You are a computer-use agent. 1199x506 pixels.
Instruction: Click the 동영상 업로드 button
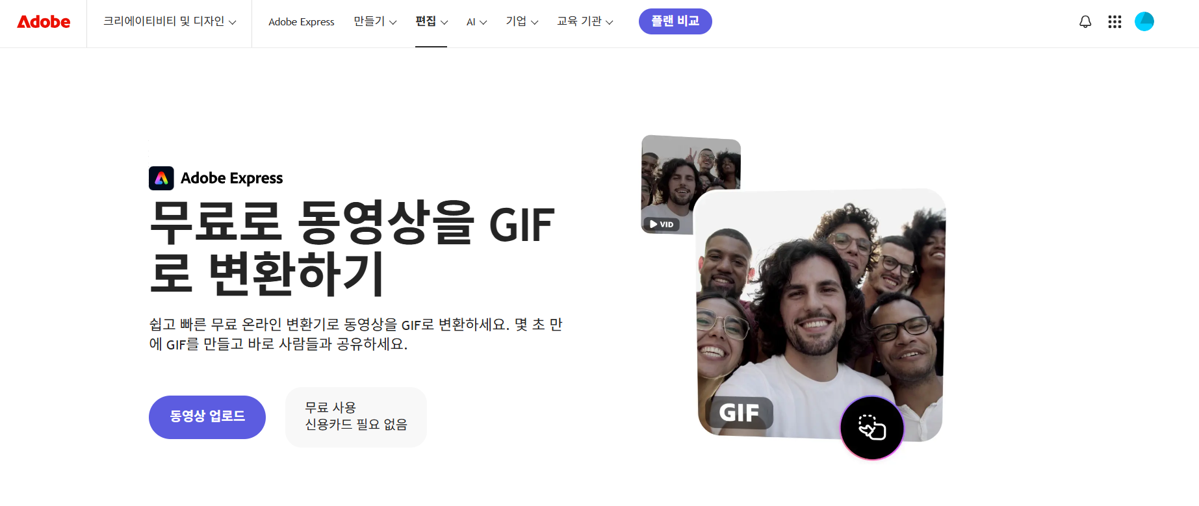pos(207,417)
